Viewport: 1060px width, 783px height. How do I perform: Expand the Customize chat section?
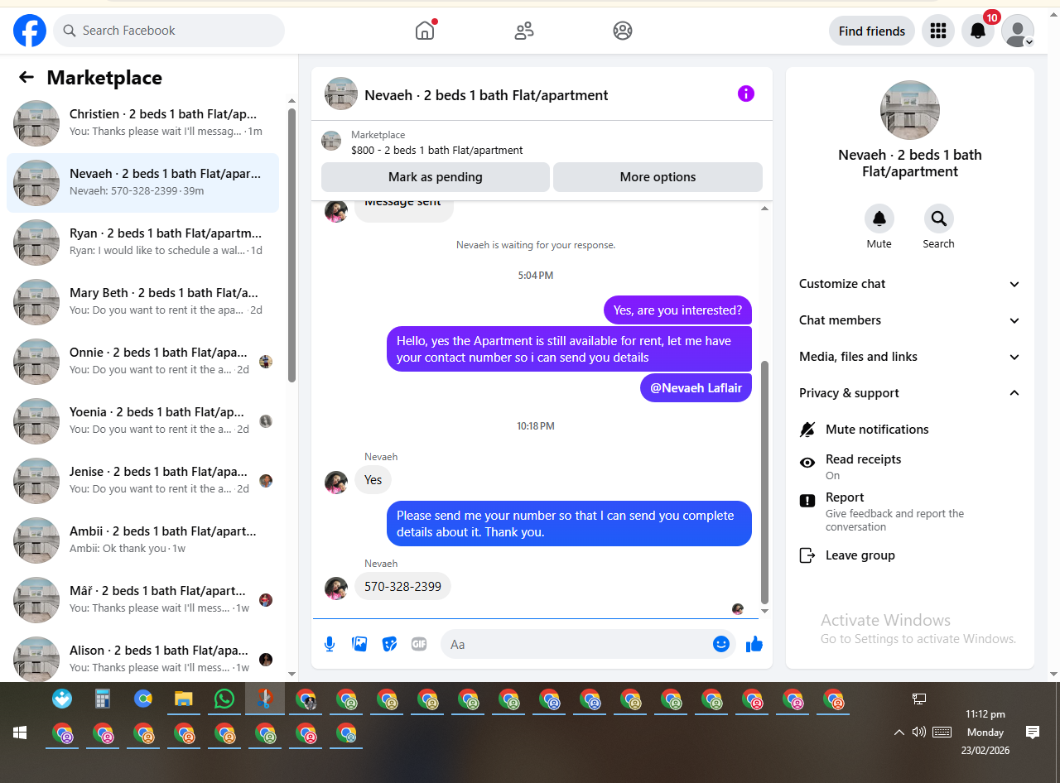tap(910, 284)
